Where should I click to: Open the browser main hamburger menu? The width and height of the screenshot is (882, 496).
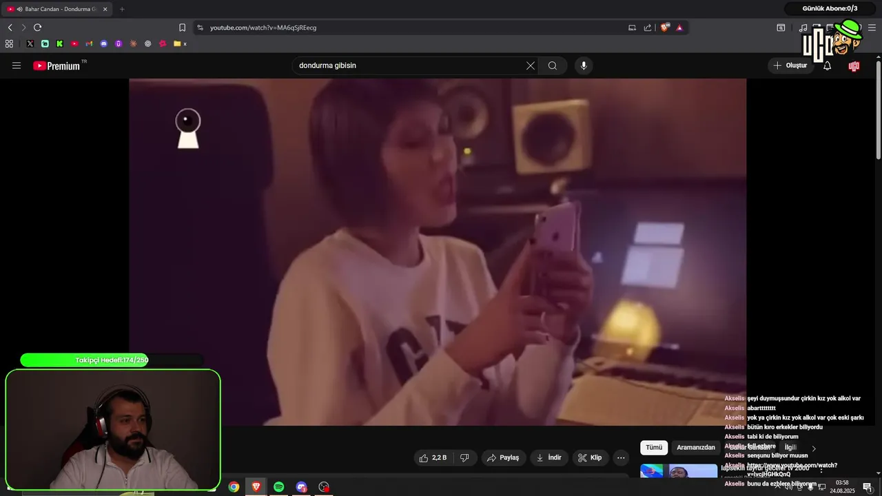point(870,28)
